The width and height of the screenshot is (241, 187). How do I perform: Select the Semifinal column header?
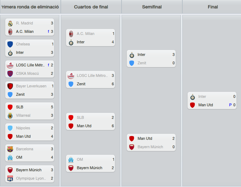pos(152,7)
